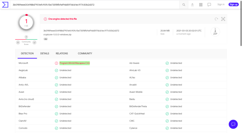This screenshot has height=133, width=242.
Task: Click green check icon in Baidu row
Action: 167,99
